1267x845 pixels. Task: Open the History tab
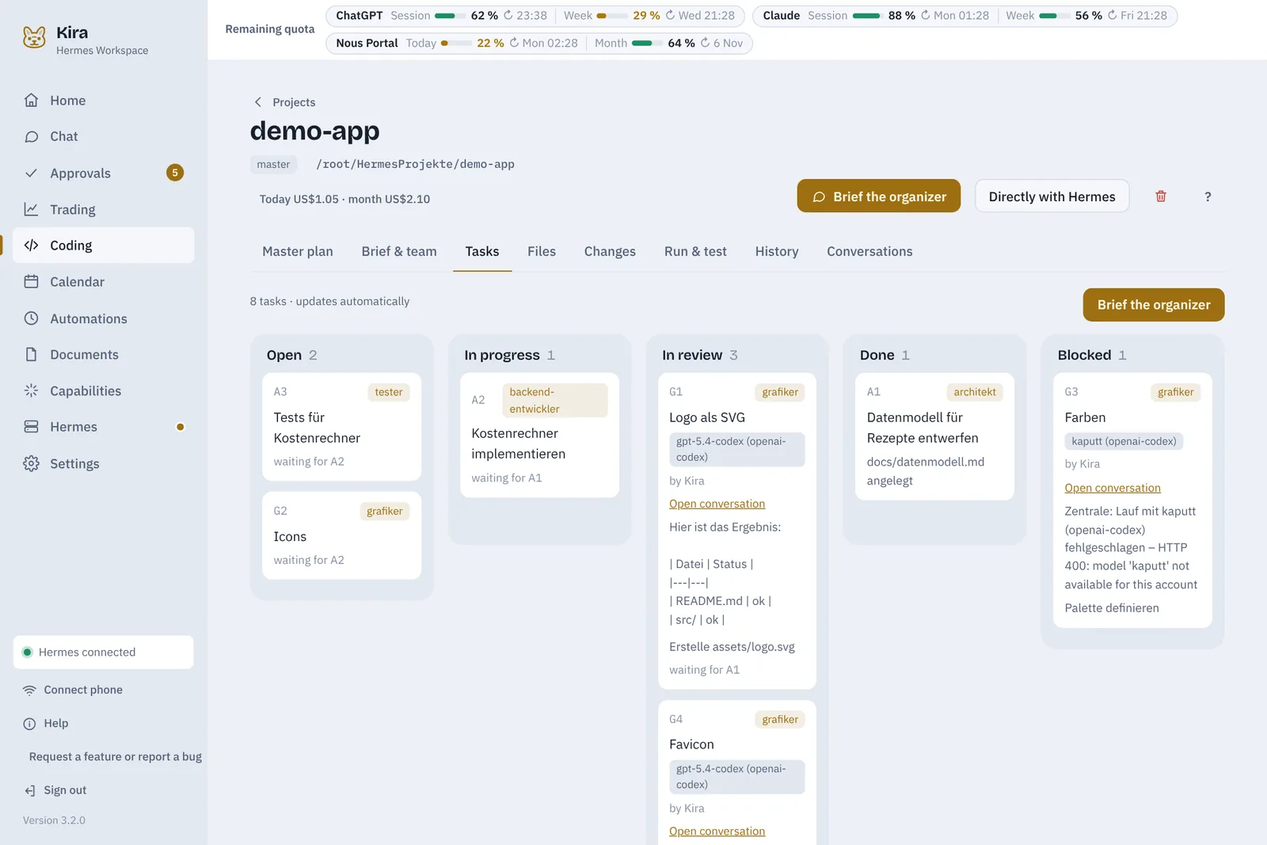click(x=777, y=251)
